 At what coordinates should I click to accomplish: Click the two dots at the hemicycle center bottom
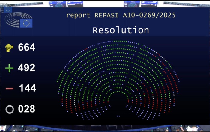point(118,116)
